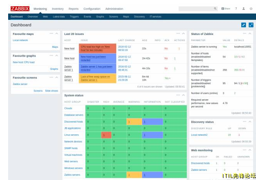Screen dimensions: 256x180
Task: Collapse the Favourite screens widget
Action: click(x=57, y=77)
